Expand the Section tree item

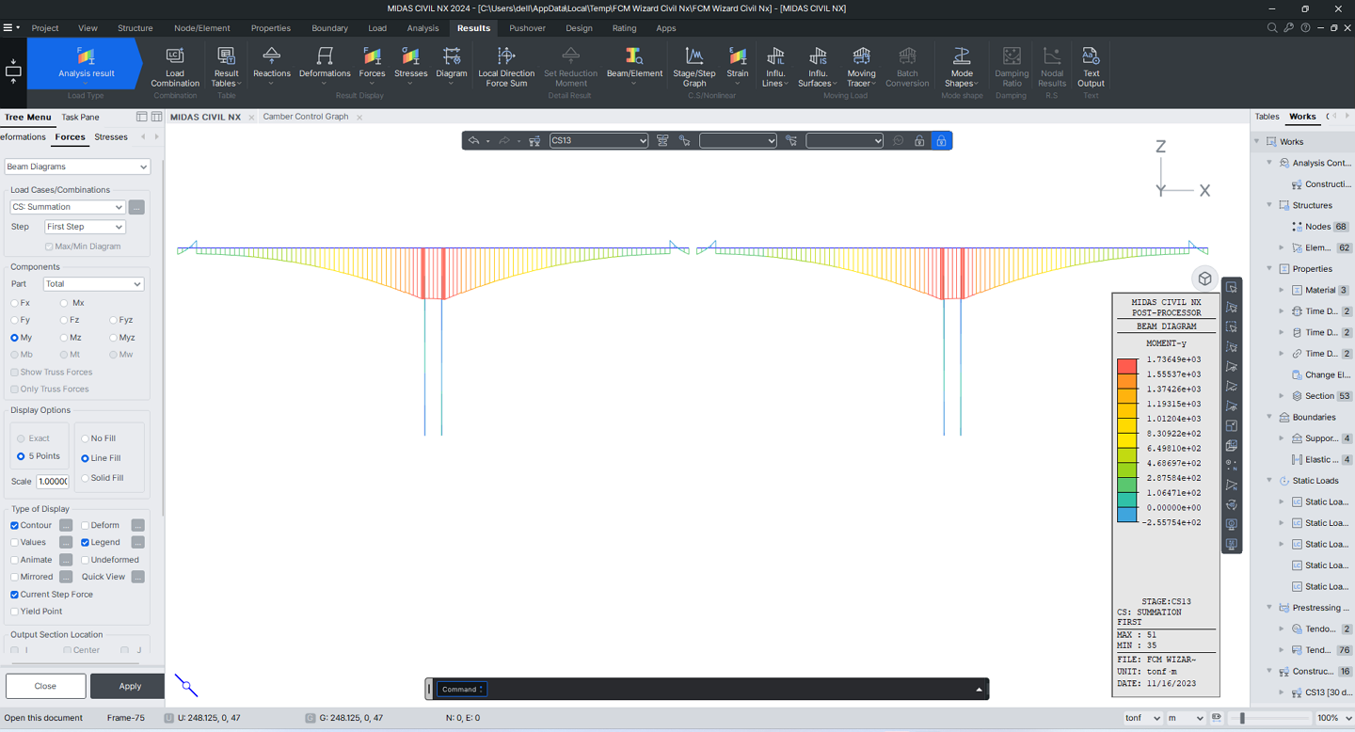(1282, 396)
